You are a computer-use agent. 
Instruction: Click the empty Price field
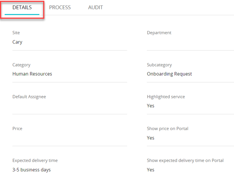coord(69,139)
